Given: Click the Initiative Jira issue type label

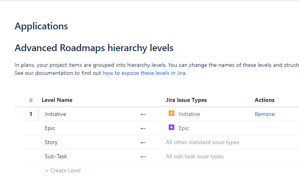Looking at the screenshot, I should click(x=189, y=114).
